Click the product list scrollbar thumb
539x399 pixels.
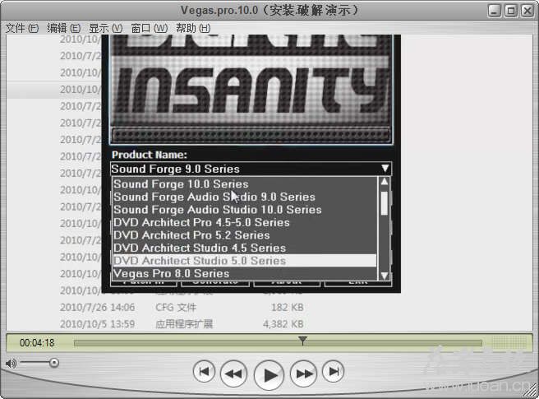coord(385,203)
